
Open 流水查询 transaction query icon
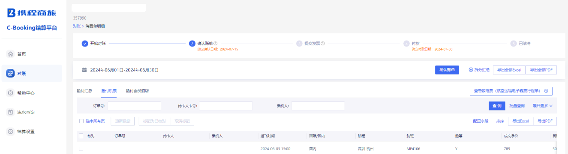point(11,112)
